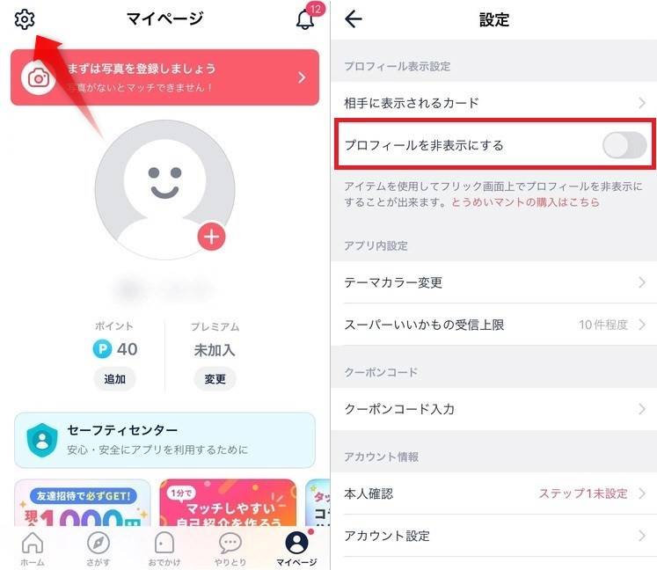Tap the 変更 premium button
Screen dimensions: 657x570
pos(215,379)
